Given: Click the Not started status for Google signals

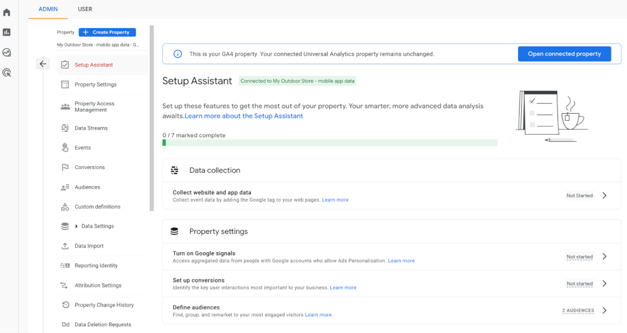Looking at the screenshot, I should 579,257.
